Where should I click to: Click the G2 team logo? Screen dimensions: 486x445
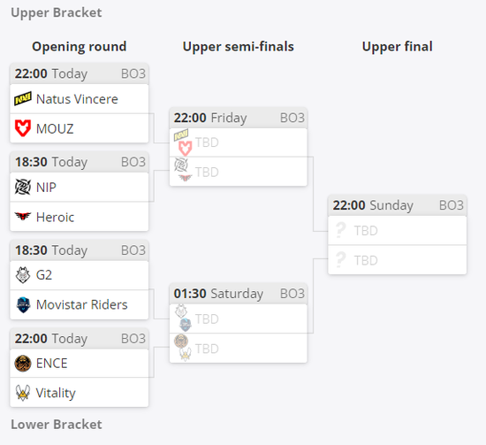pyautogui.click(x=23, y=275)
